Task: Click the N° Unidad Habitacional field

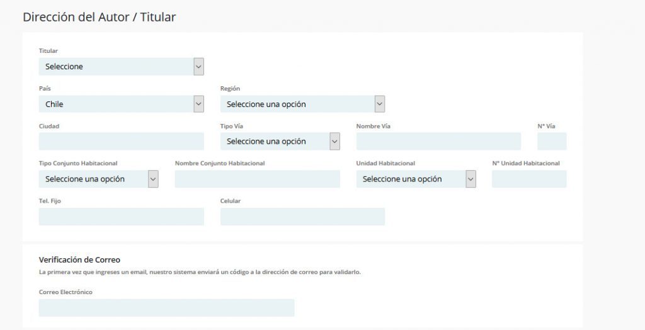Action: (x=529, y=179)
